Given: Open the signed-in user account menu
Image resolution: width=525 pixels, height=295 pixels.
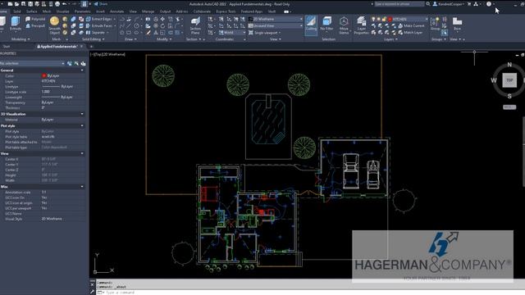Looking at the screenshot, I should [x=449, y=4].
